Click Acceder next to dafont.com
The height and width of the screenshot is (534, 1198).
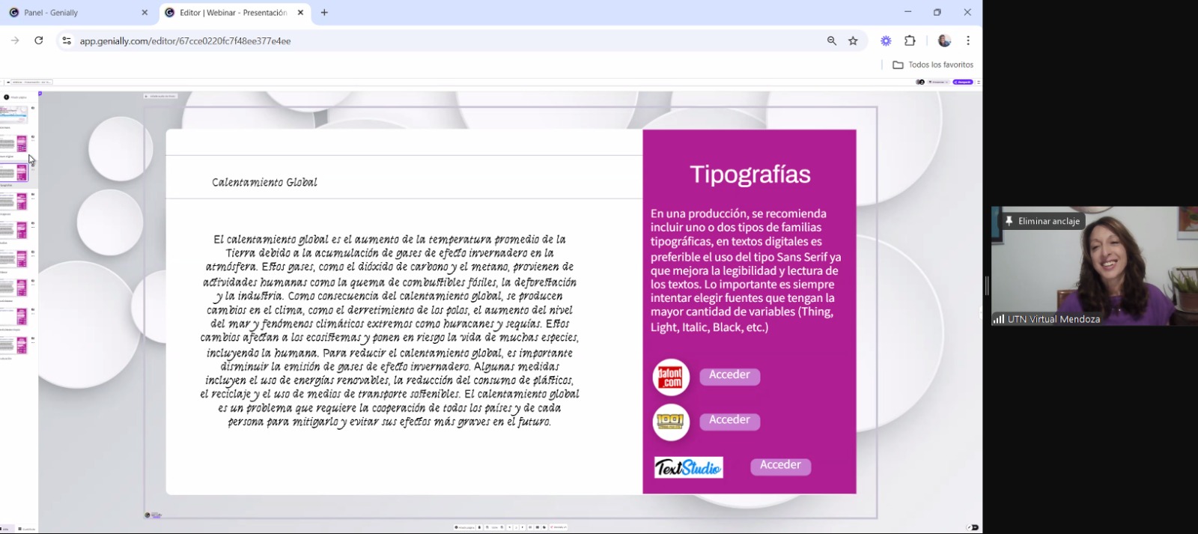click(729, 375)
